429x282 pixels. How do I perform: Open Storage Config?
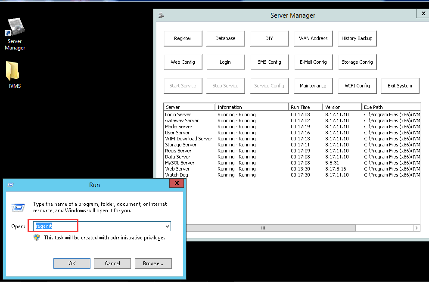[x=357, y=62]
